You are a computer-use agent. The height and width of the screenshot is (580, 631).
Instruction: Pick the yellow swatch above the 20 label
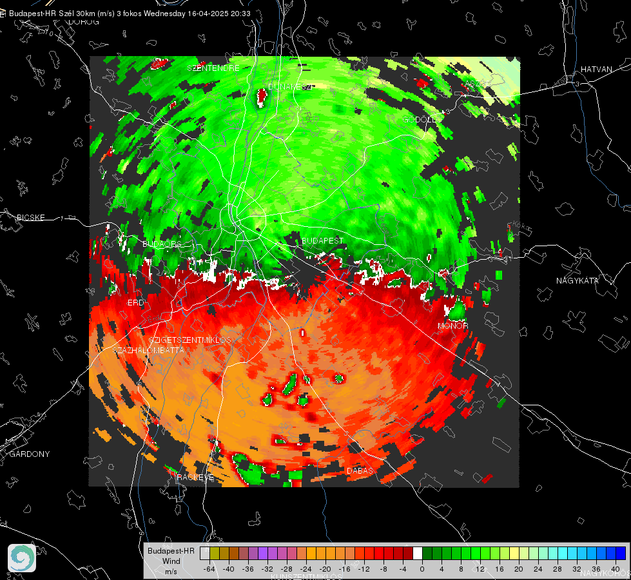tap(515, 553)
